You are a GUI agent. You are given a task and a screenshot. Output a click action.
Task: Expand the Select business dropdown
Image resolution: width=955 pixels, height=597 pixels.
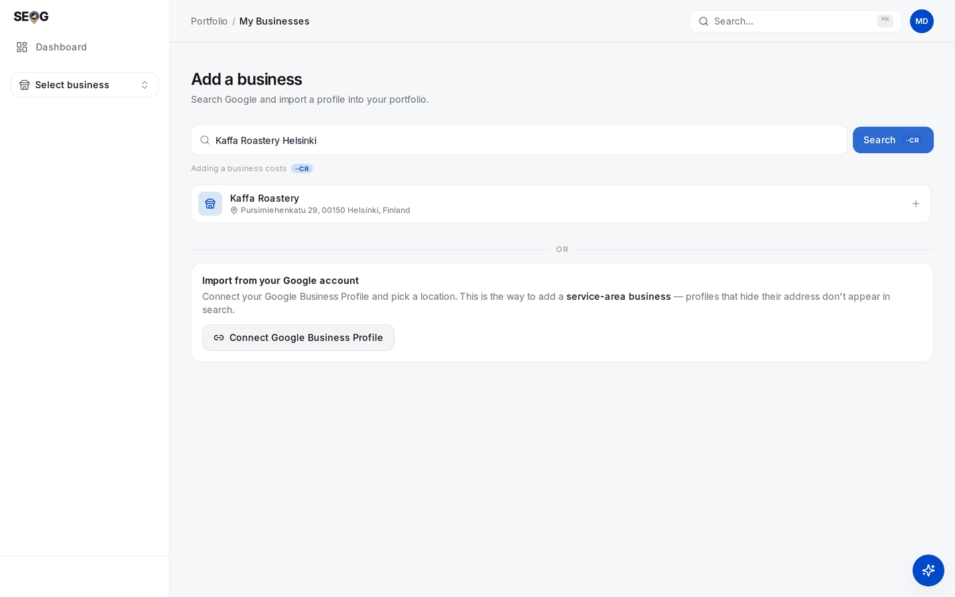(84, 85)
